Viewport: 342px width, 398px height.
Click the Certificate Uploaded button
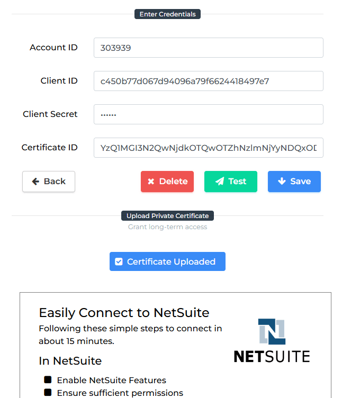pos(167,261)
